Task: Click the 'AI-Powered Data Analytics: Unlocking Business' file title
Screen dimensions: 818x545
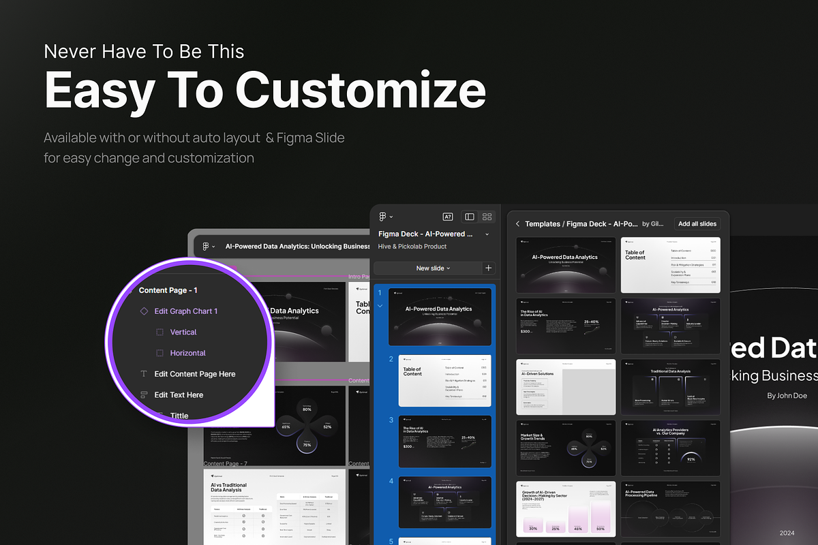Action: pyautogui.click(x=298, y=247)
